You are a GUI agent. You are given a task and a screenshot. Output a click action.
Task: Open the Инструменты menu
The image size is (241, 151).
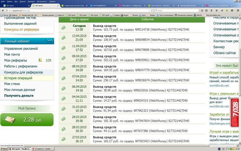(x=42, y=1)
